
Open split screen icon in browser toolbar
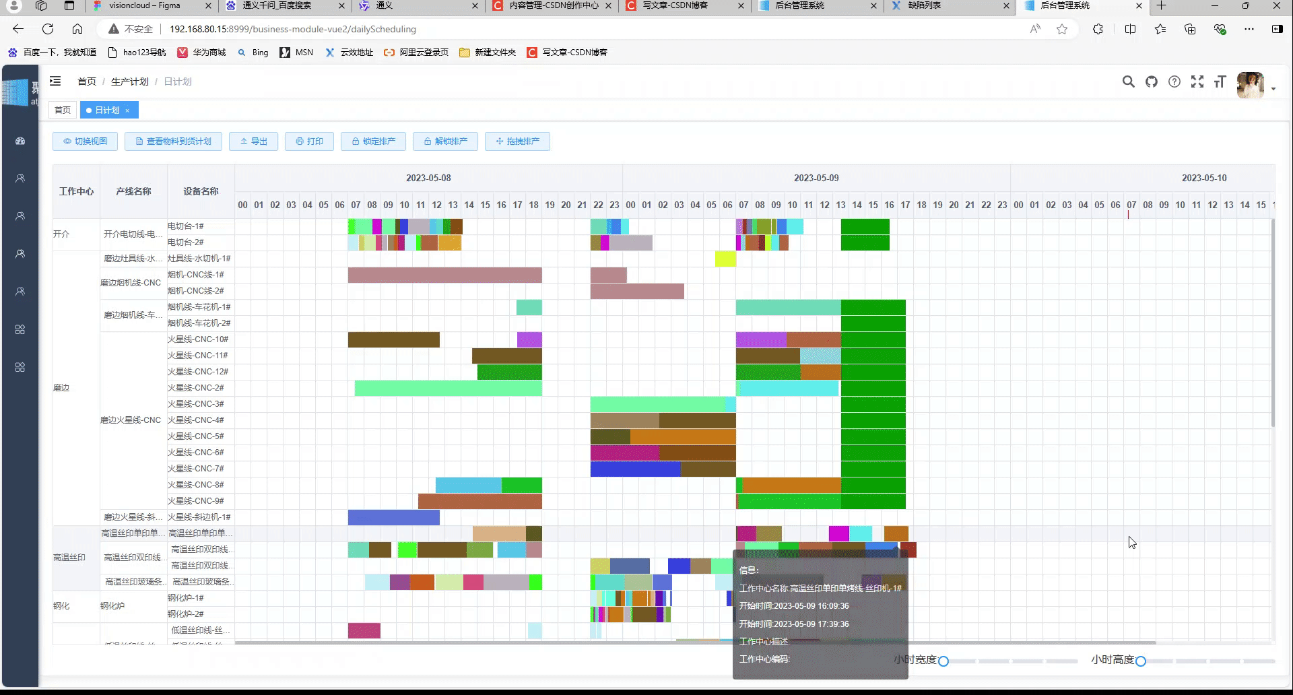pos(1130,29)
